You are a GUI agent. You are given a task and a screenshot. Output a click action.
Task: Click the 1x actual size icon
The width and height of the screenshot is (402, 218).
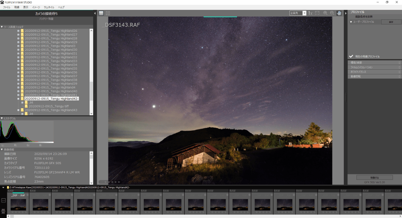point(310,13)
